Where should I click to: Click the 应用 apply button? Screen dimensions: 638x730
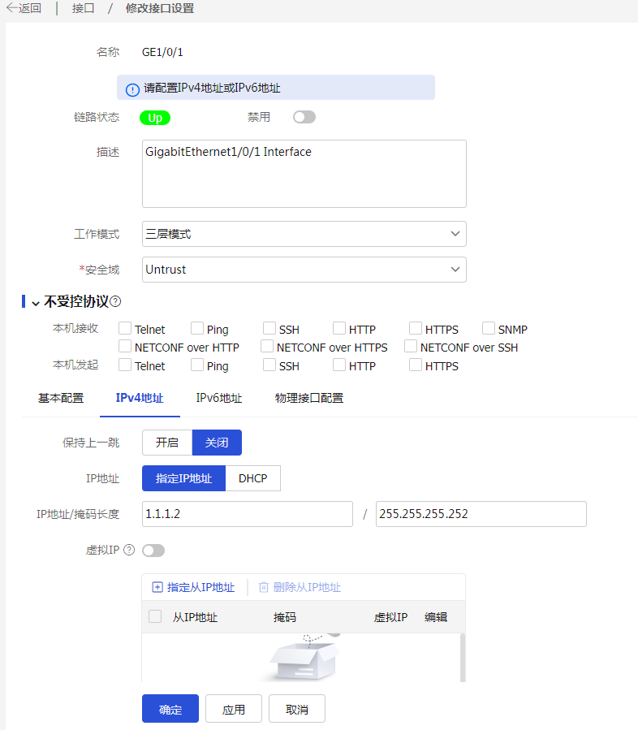point(234,709)
